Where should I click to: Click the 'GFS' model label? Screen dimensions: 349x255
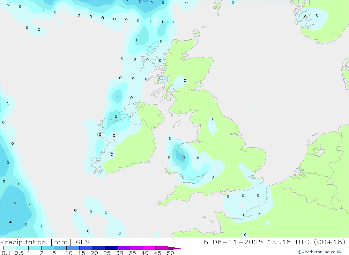[x=83, y=242]
